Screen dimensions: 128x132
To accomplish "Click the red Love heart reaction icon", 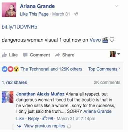I will (11, 69).
